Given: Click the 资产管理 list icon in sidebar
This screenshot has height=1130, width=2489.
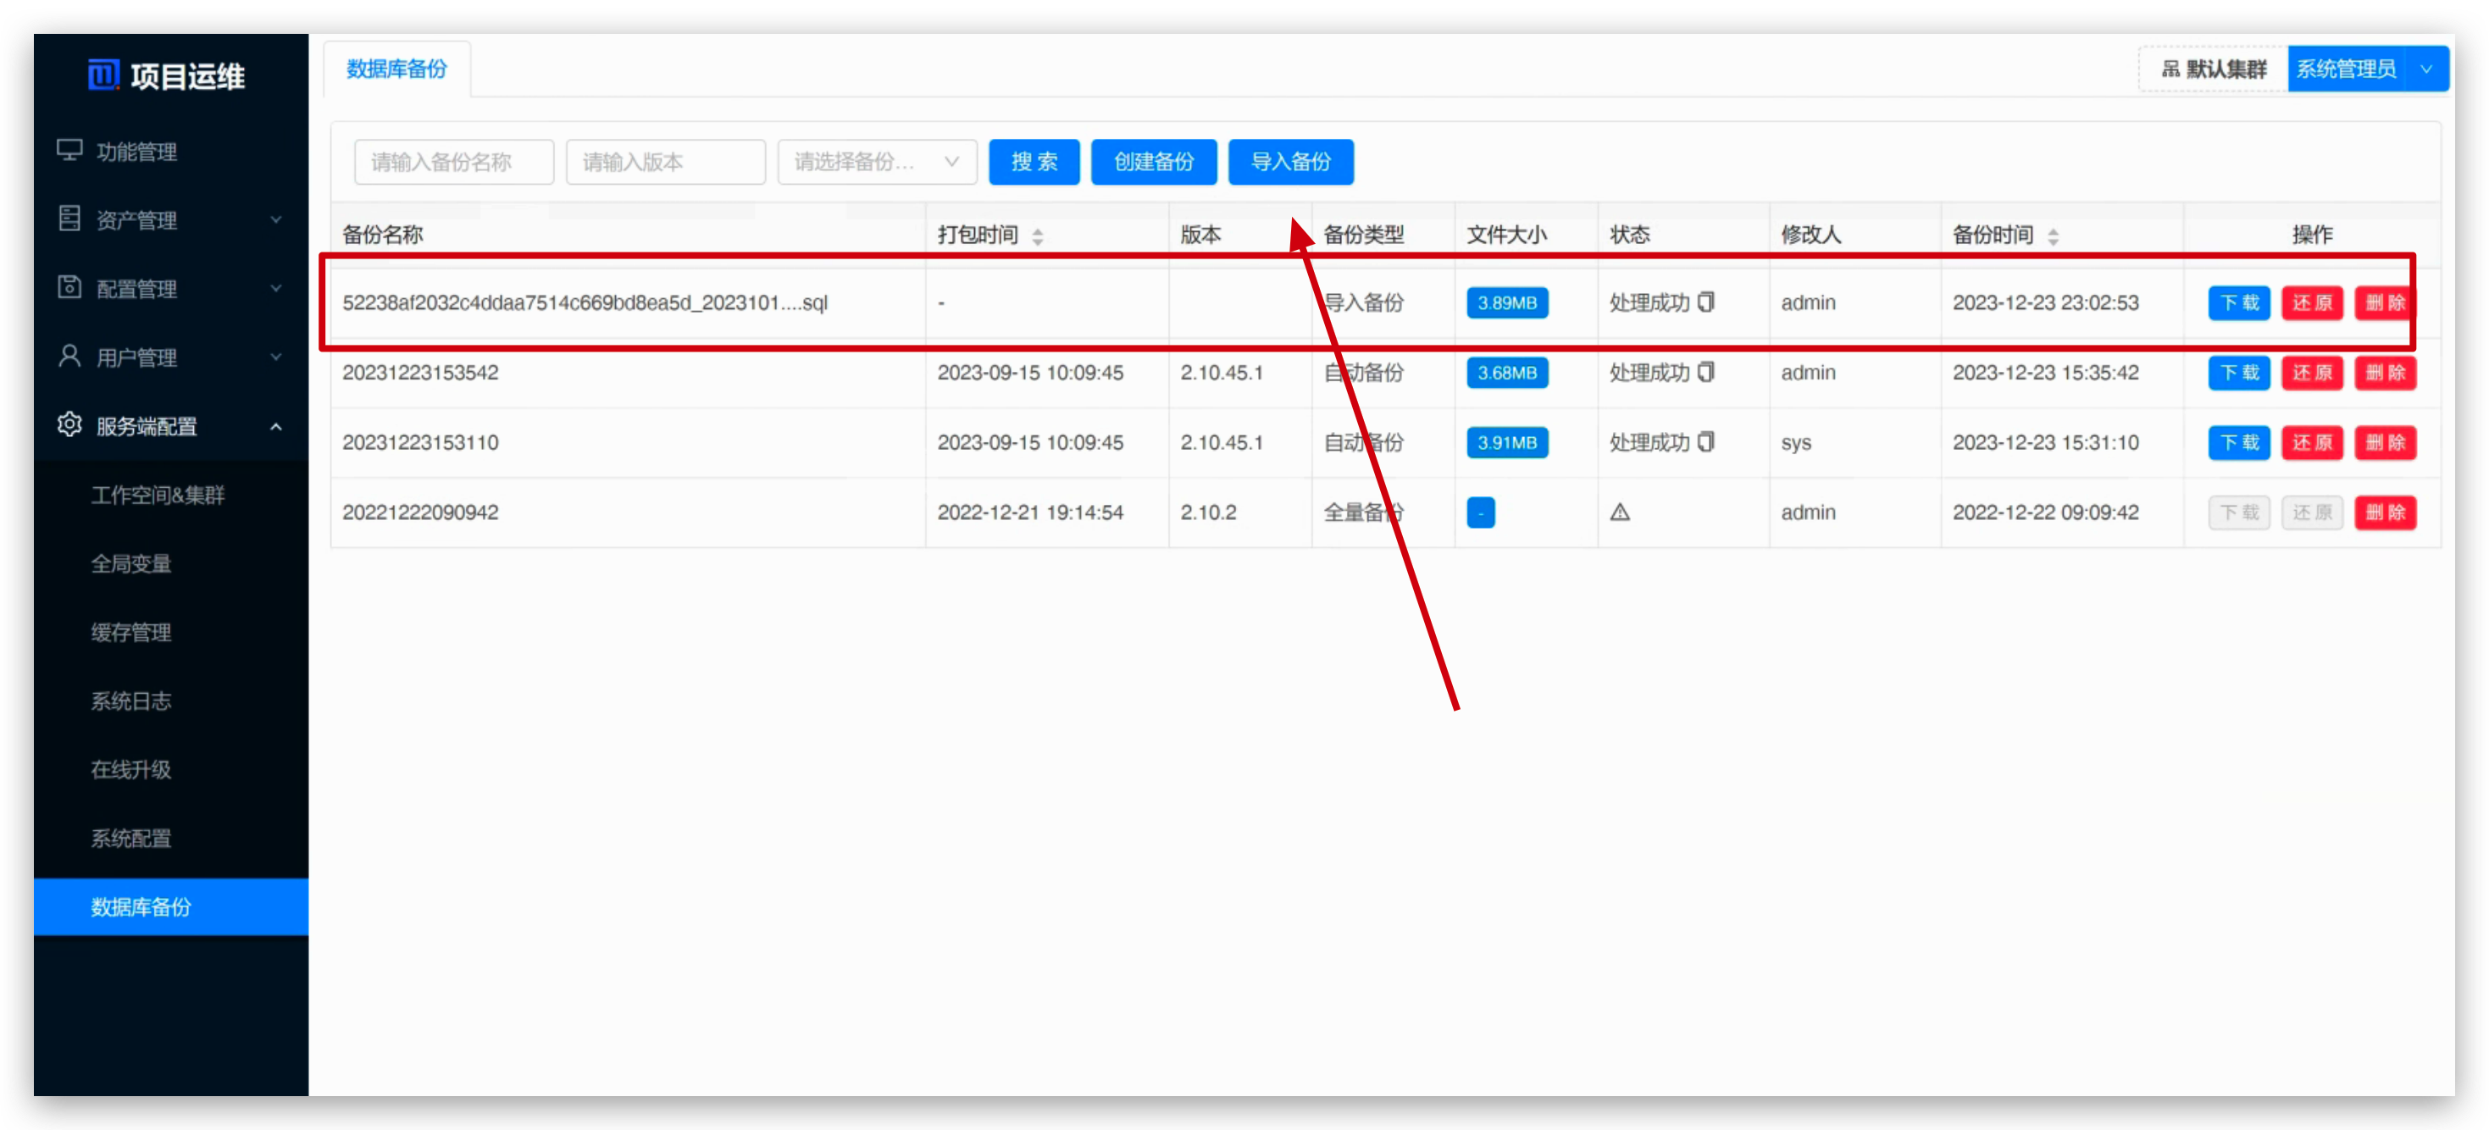Looking at the screenshot, I should (x=69, y=219).
